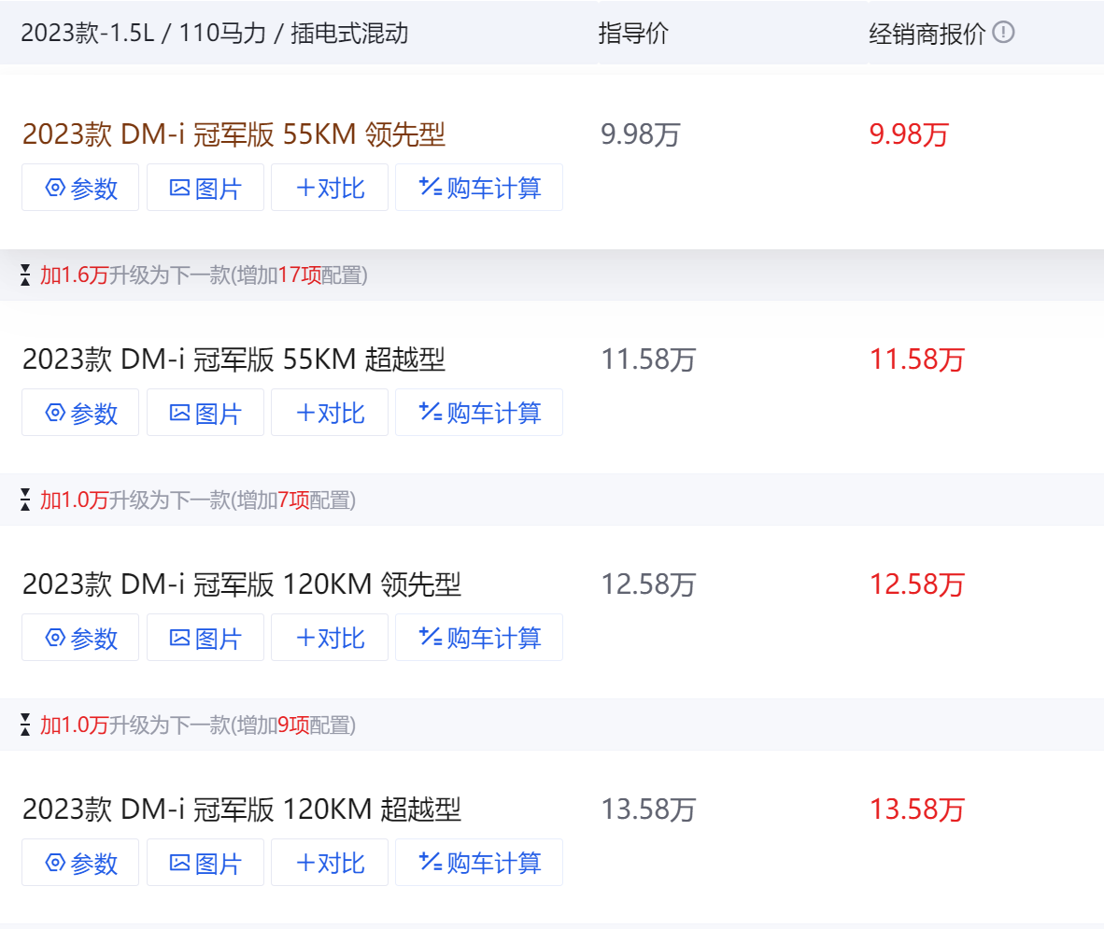Screen dimensions: 1104x929
Task: Open 参数 for 55KM 领先型
Action: click(x=80, y=188)
